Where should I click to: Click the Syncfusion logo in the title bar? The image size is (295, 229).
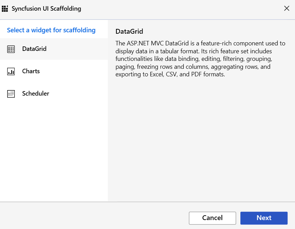[5, 8]
